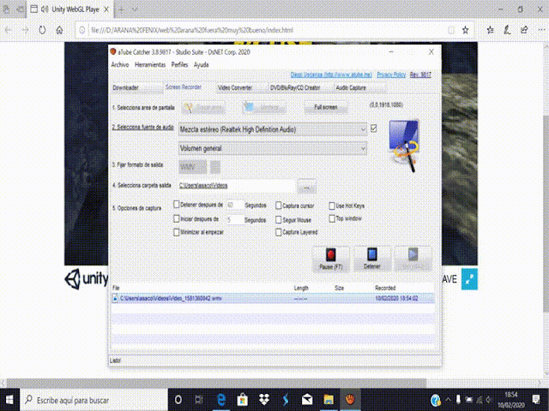
Task: Click aTube Catcher taskbar icon
Action: pyautogui.click(x=350, y=400)
